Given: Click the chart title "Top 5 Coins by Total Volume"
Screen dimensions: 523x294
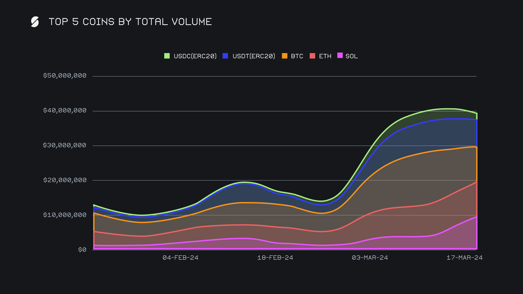Looking at the screenshot, I should coord(130,22).
